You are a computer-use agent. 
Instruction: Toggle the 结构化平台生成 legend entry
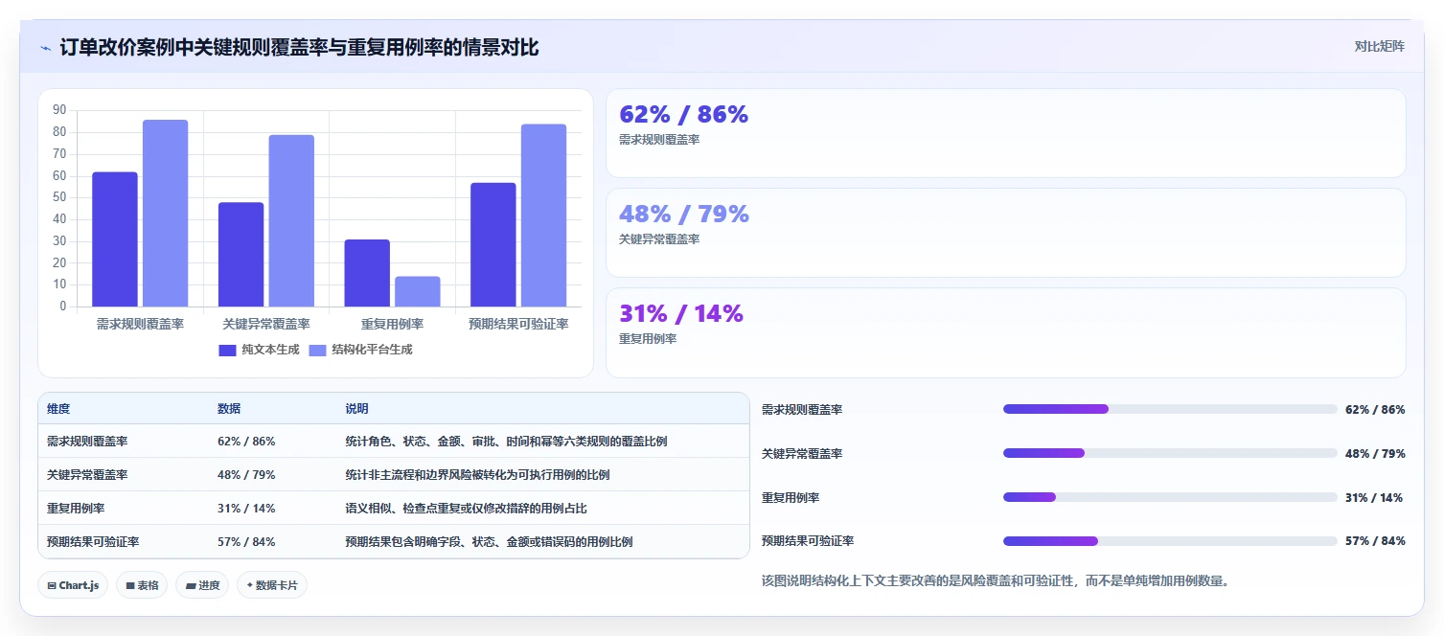(360, 350)
